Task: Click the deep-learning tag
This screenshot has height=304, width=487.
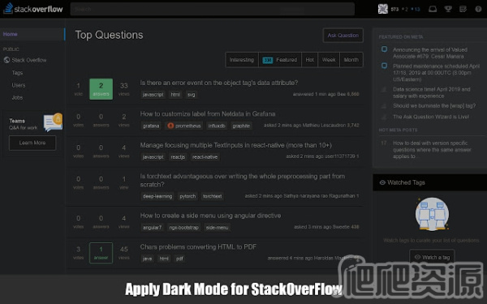Action: click(x=157, y=196)
